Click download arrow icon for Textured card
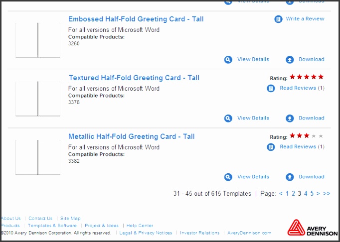340x242 pixels. pos(290,119)
